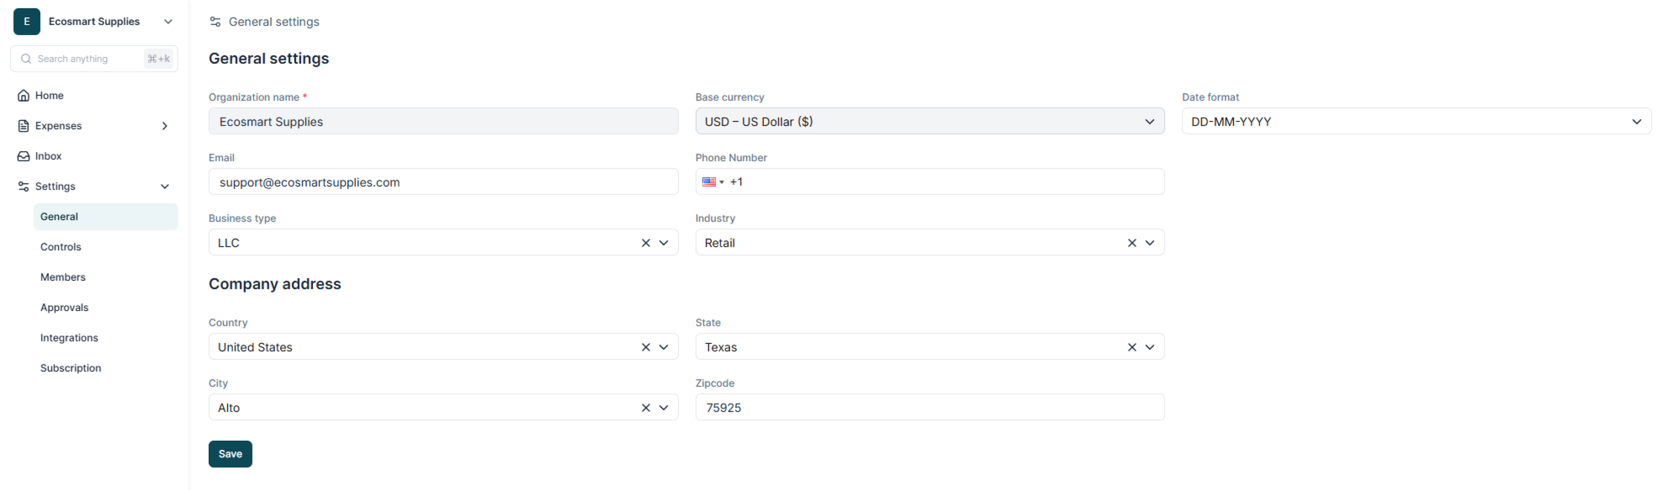Click the Inbox tray icon
This screenshot has height=490, width=1680.
(x=23, y=156)
